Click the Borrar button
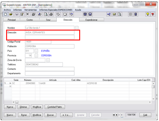 (24, 115)
